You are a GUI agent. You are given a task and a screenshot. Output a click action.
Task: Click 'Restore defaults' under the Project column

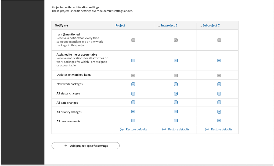(x=136, y=129)
